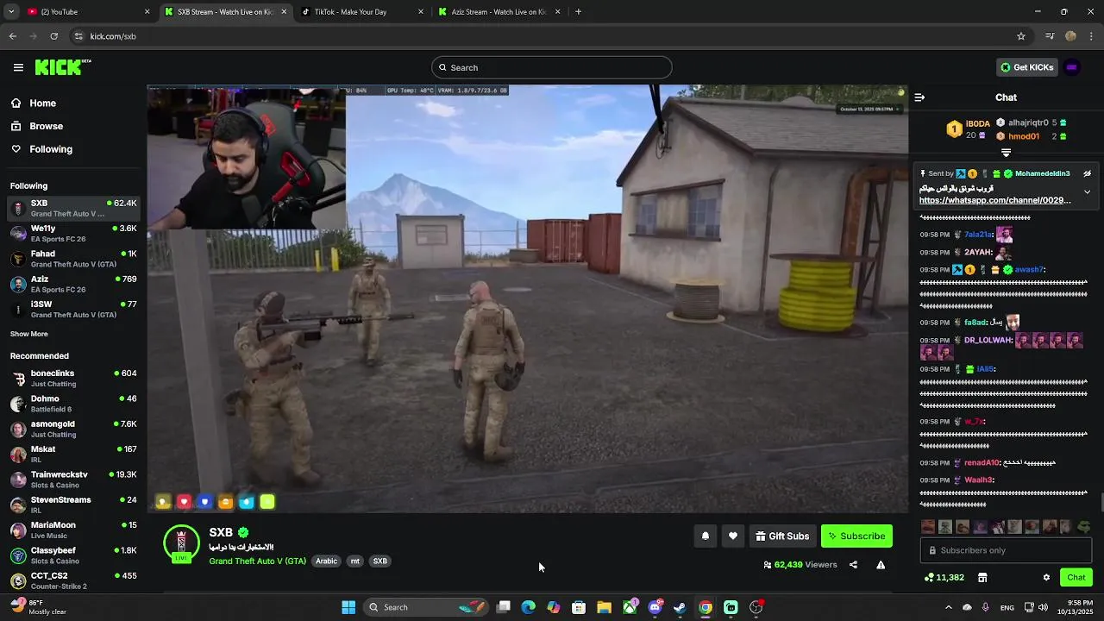Open a new browser tab
Viewport: 1104px width, 621px height.
tap(578, 12)
